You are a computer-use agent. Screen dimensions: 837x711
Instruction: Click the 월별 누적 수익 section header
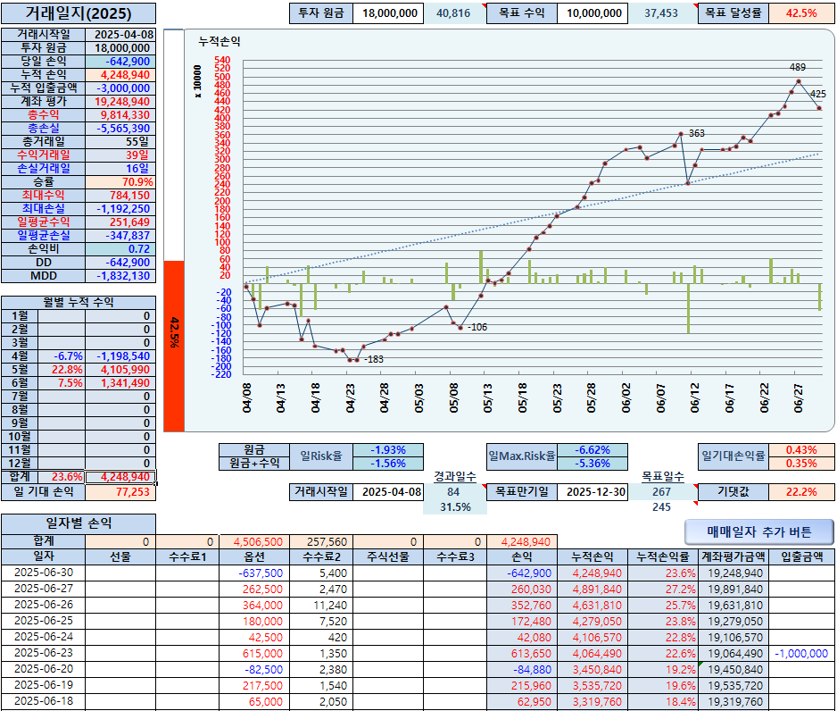click(x=79, y=302)
